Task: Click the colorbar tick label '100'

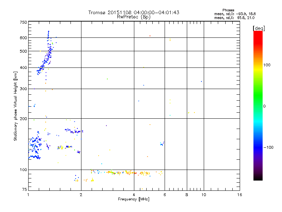Action: (x=267, y=65)
